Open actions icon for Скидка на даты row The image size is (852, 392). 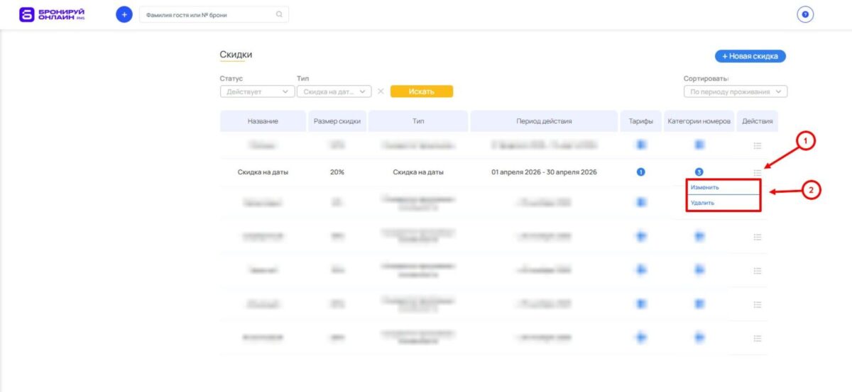(x=758, y=172)
